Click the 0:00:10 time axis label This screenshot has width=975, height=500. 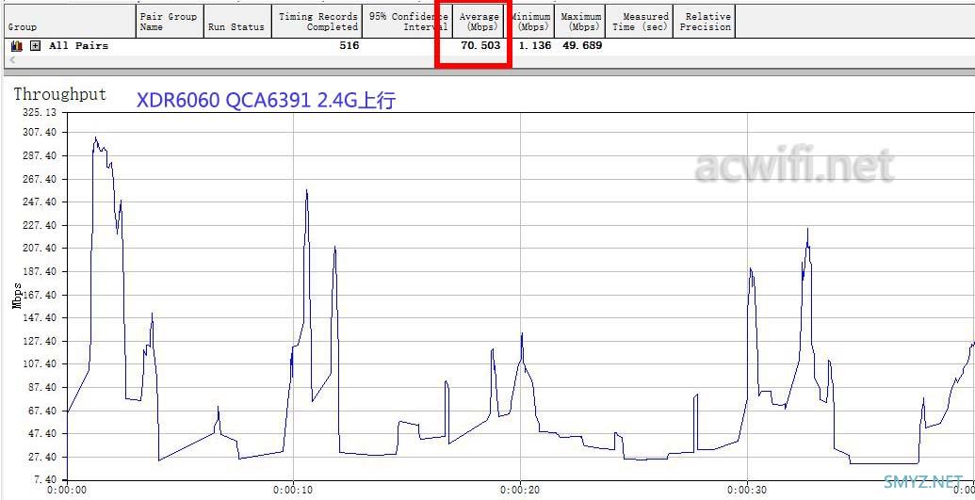292,490
